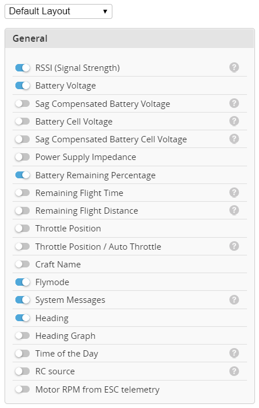
Task: Click help icon for Throttle Position / Auto Throttle
Action: click(234, 246)
